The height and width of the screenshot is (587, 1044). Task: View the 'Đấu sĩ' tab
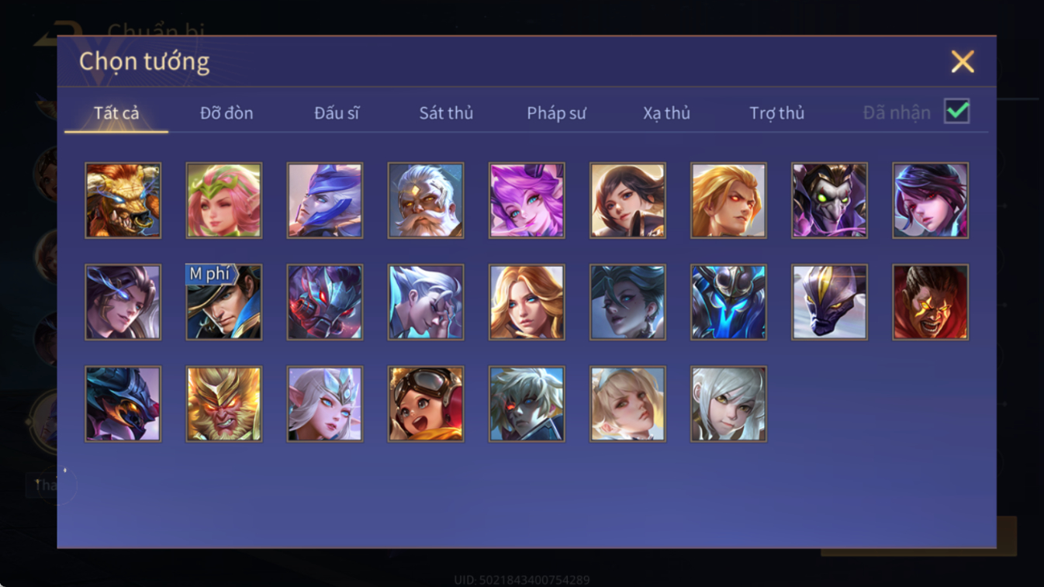tap(337, 113)
